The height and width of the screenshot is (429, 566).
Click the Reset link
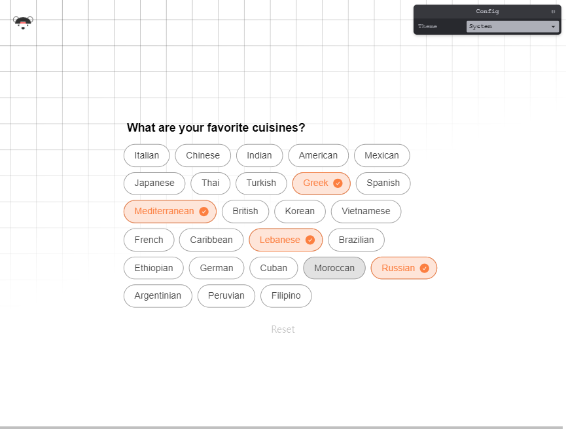[283, 329]
